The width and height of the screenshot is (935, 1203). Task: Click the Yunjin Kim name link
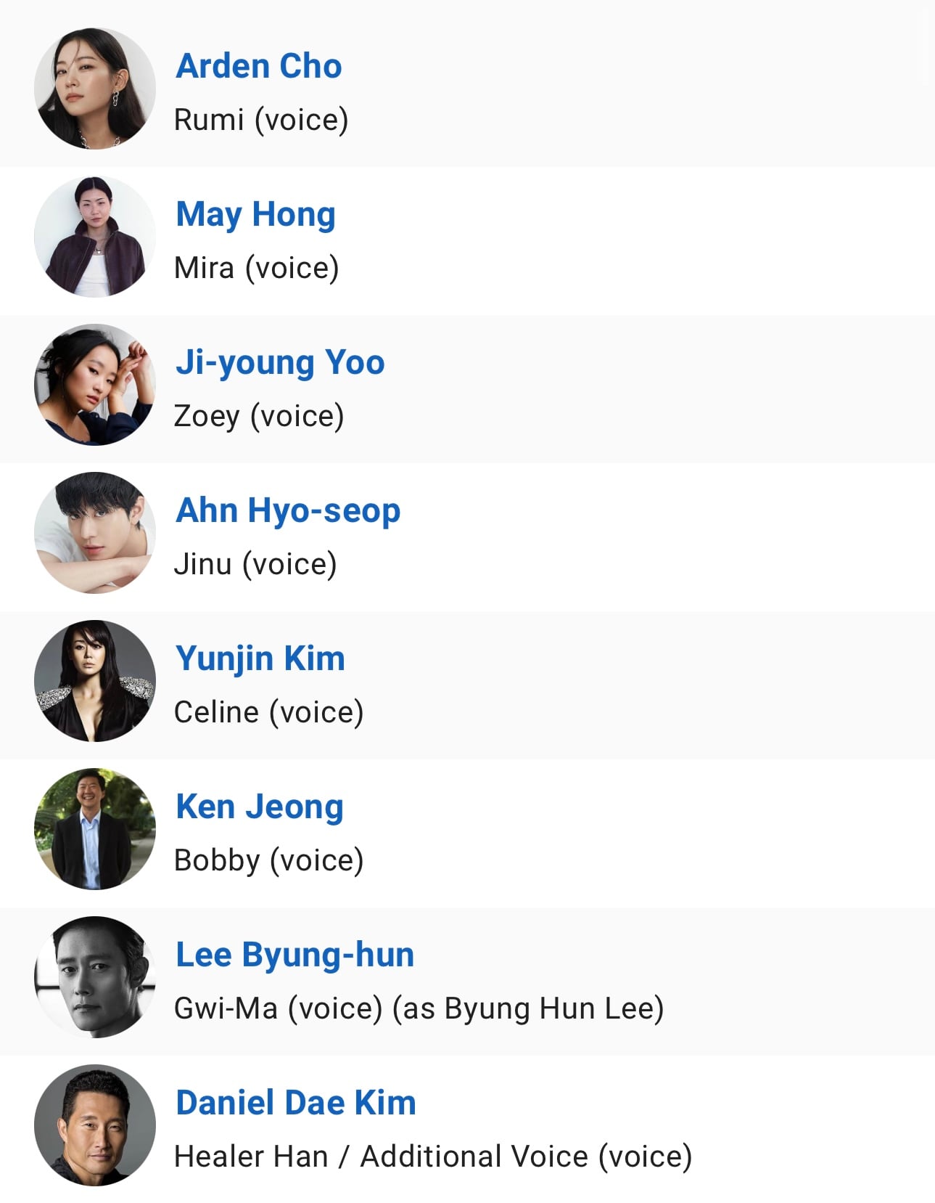click(260, 659)
